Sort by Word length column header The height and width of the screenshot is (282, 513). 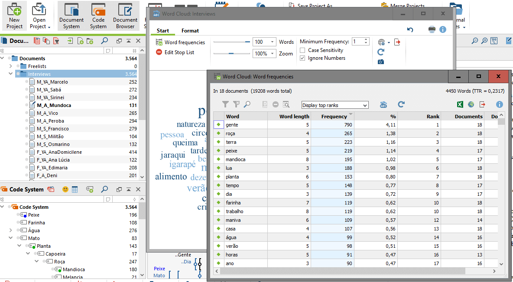(289, 116)
